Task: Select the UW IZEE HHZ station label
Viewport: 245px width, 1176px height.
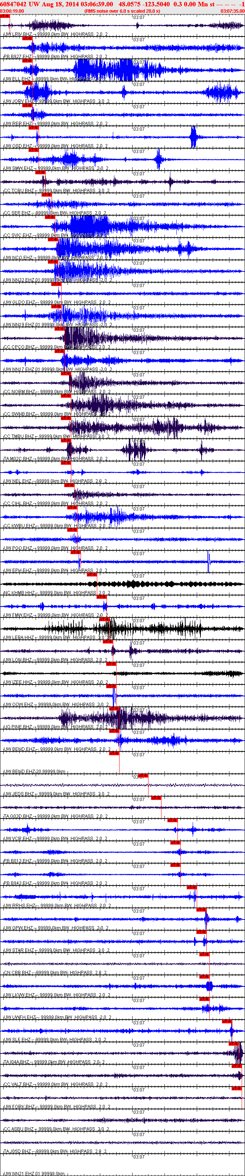Action: click(x=56, y=683)
